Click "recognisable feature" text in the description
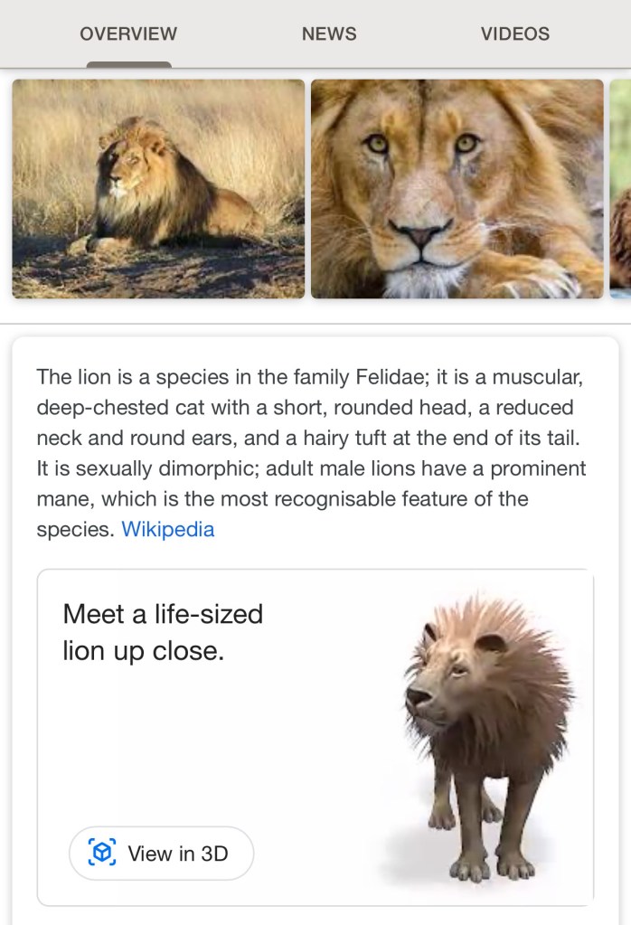 [378, 499]
